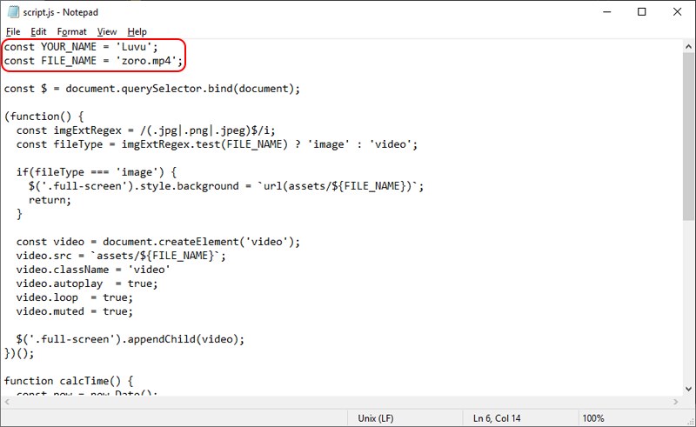Click the line 'const YOUR_NAME = 'Luvu';'
Viewport: 696px width, 427px height.
pos(81,47)
